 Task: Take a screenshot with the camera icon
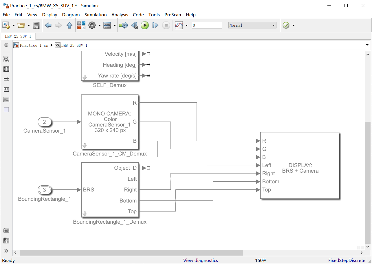click(x=6, y=230)
